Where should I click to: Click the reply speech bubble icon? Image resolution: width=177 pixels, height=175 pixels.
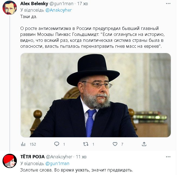tap(57, 144)
